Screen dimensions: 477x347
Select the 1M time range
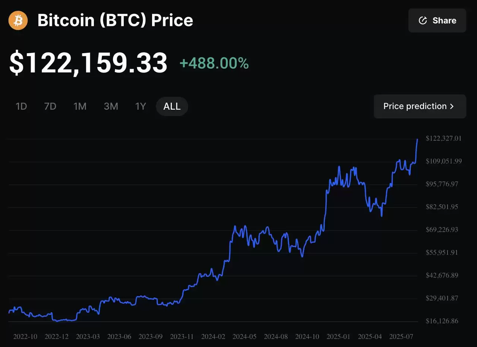tap(80, 106)
